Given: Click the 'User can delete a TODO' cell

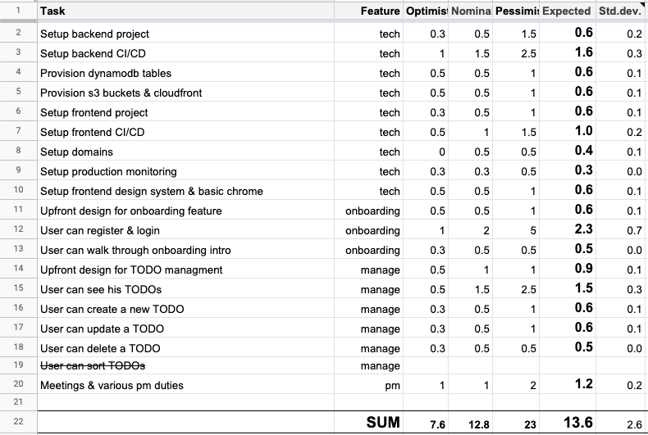Looking at the screenshot, I should 185,348.
